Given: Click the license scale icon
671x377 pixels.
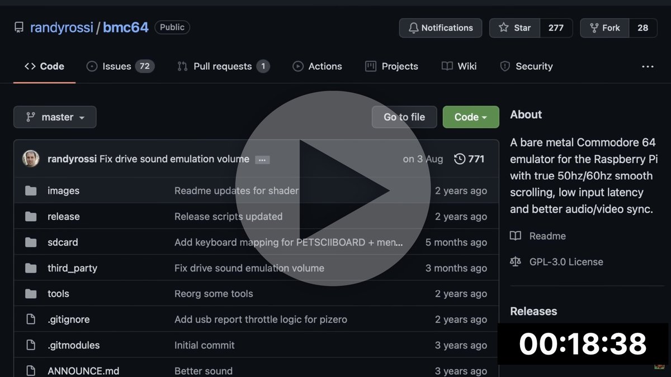Looking at the screenshot, I should tap(516, 261).
